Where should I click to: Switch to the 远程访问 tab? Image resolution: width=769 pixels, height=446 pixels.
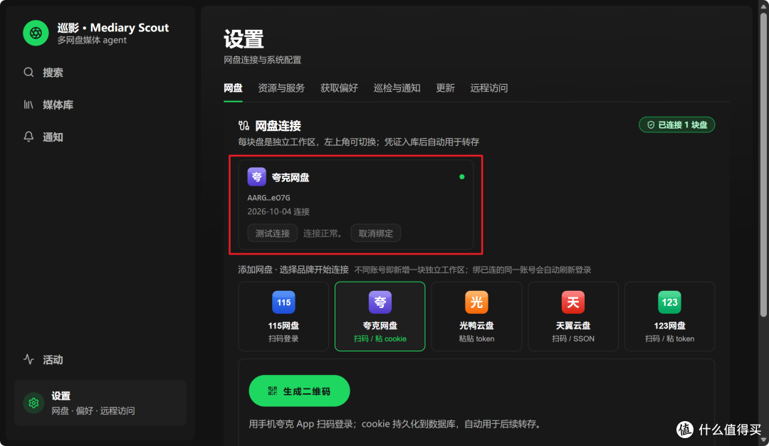pos(489,88)
